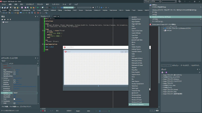The height and width of the screenshot is (113, 202).
Task: Click the Palette panel search icon
Action: (199, 72)
